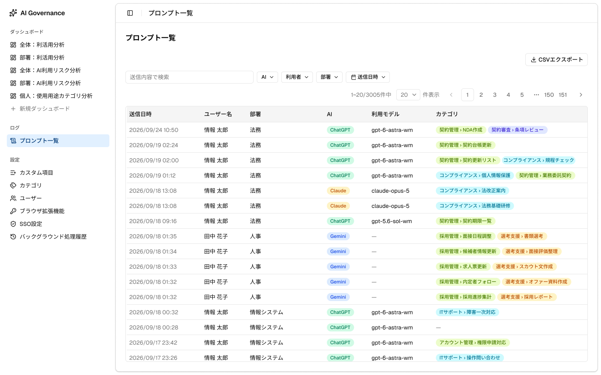Click the dashboard icon beside 全体：利活用分析
Viewport: 601px width, 375px height.
tap(13, 45)
